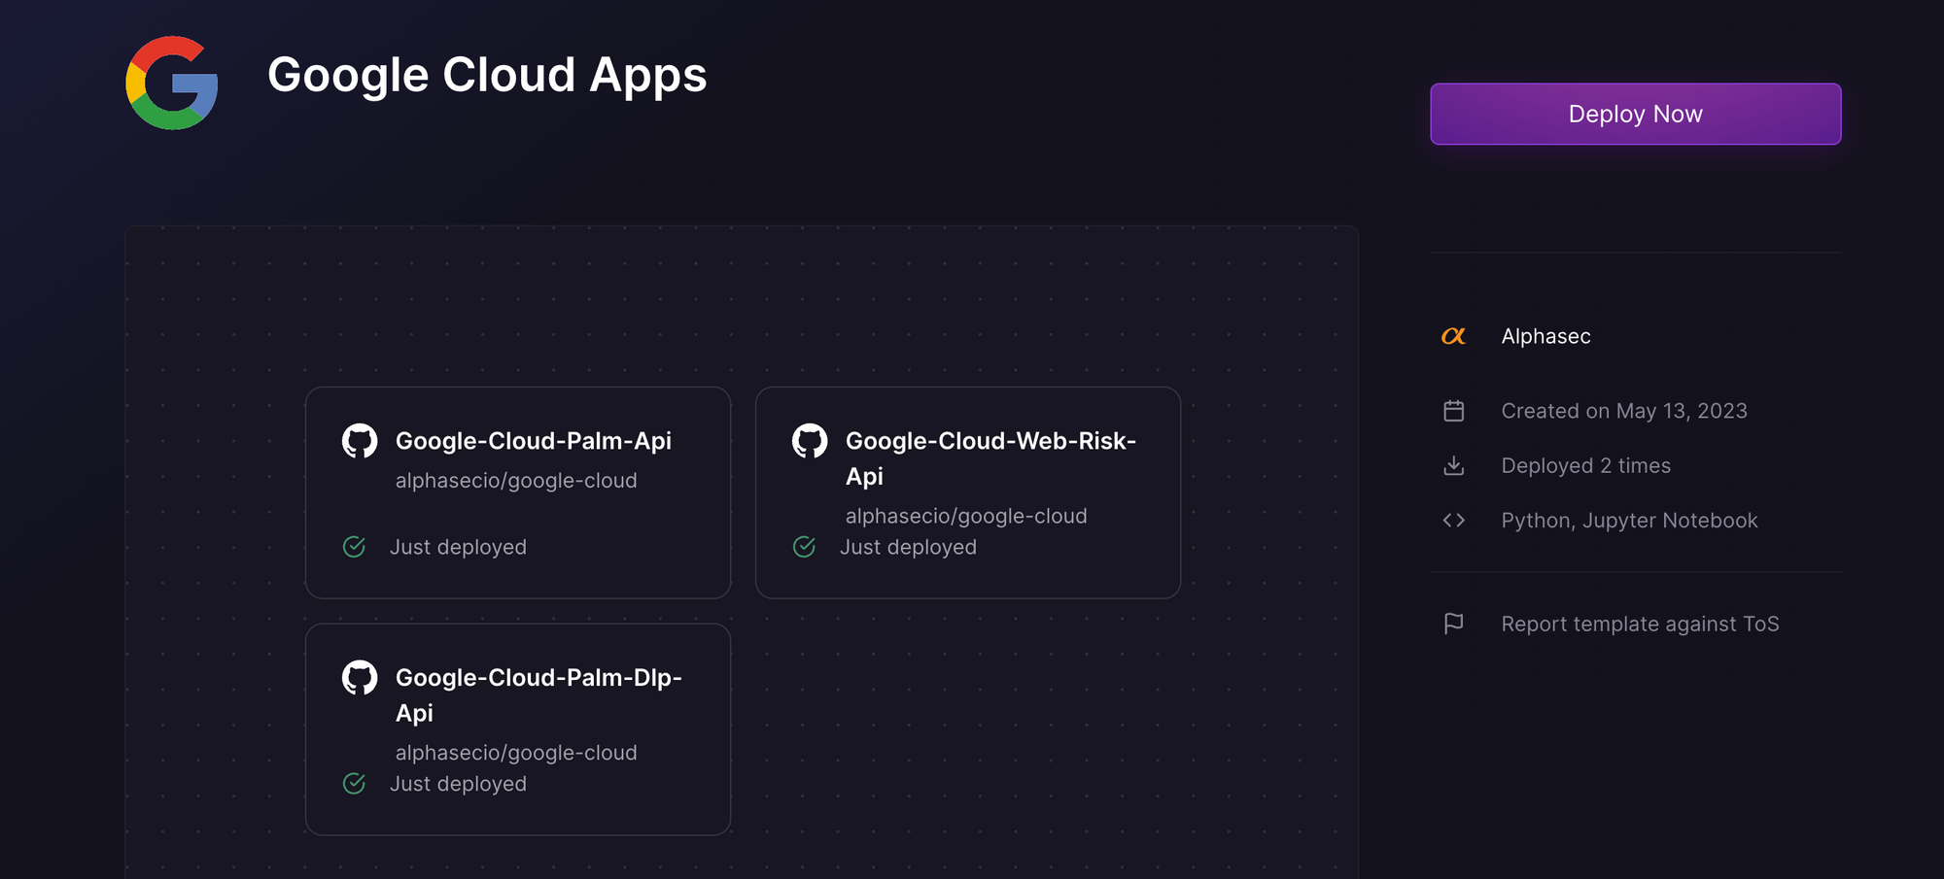Click the green checkmark on Google-Cloud-Palm-Dlp-Api card
Viewport: 1944px width, 879px height.
click(354, 783)
